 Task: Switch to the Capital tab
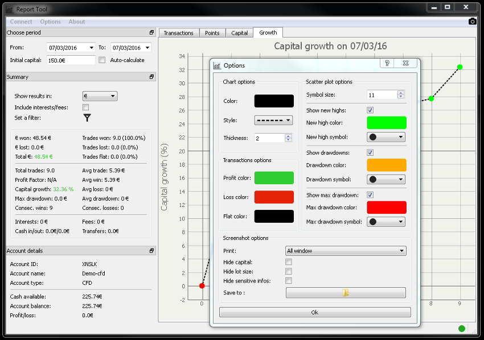[239, 33]
